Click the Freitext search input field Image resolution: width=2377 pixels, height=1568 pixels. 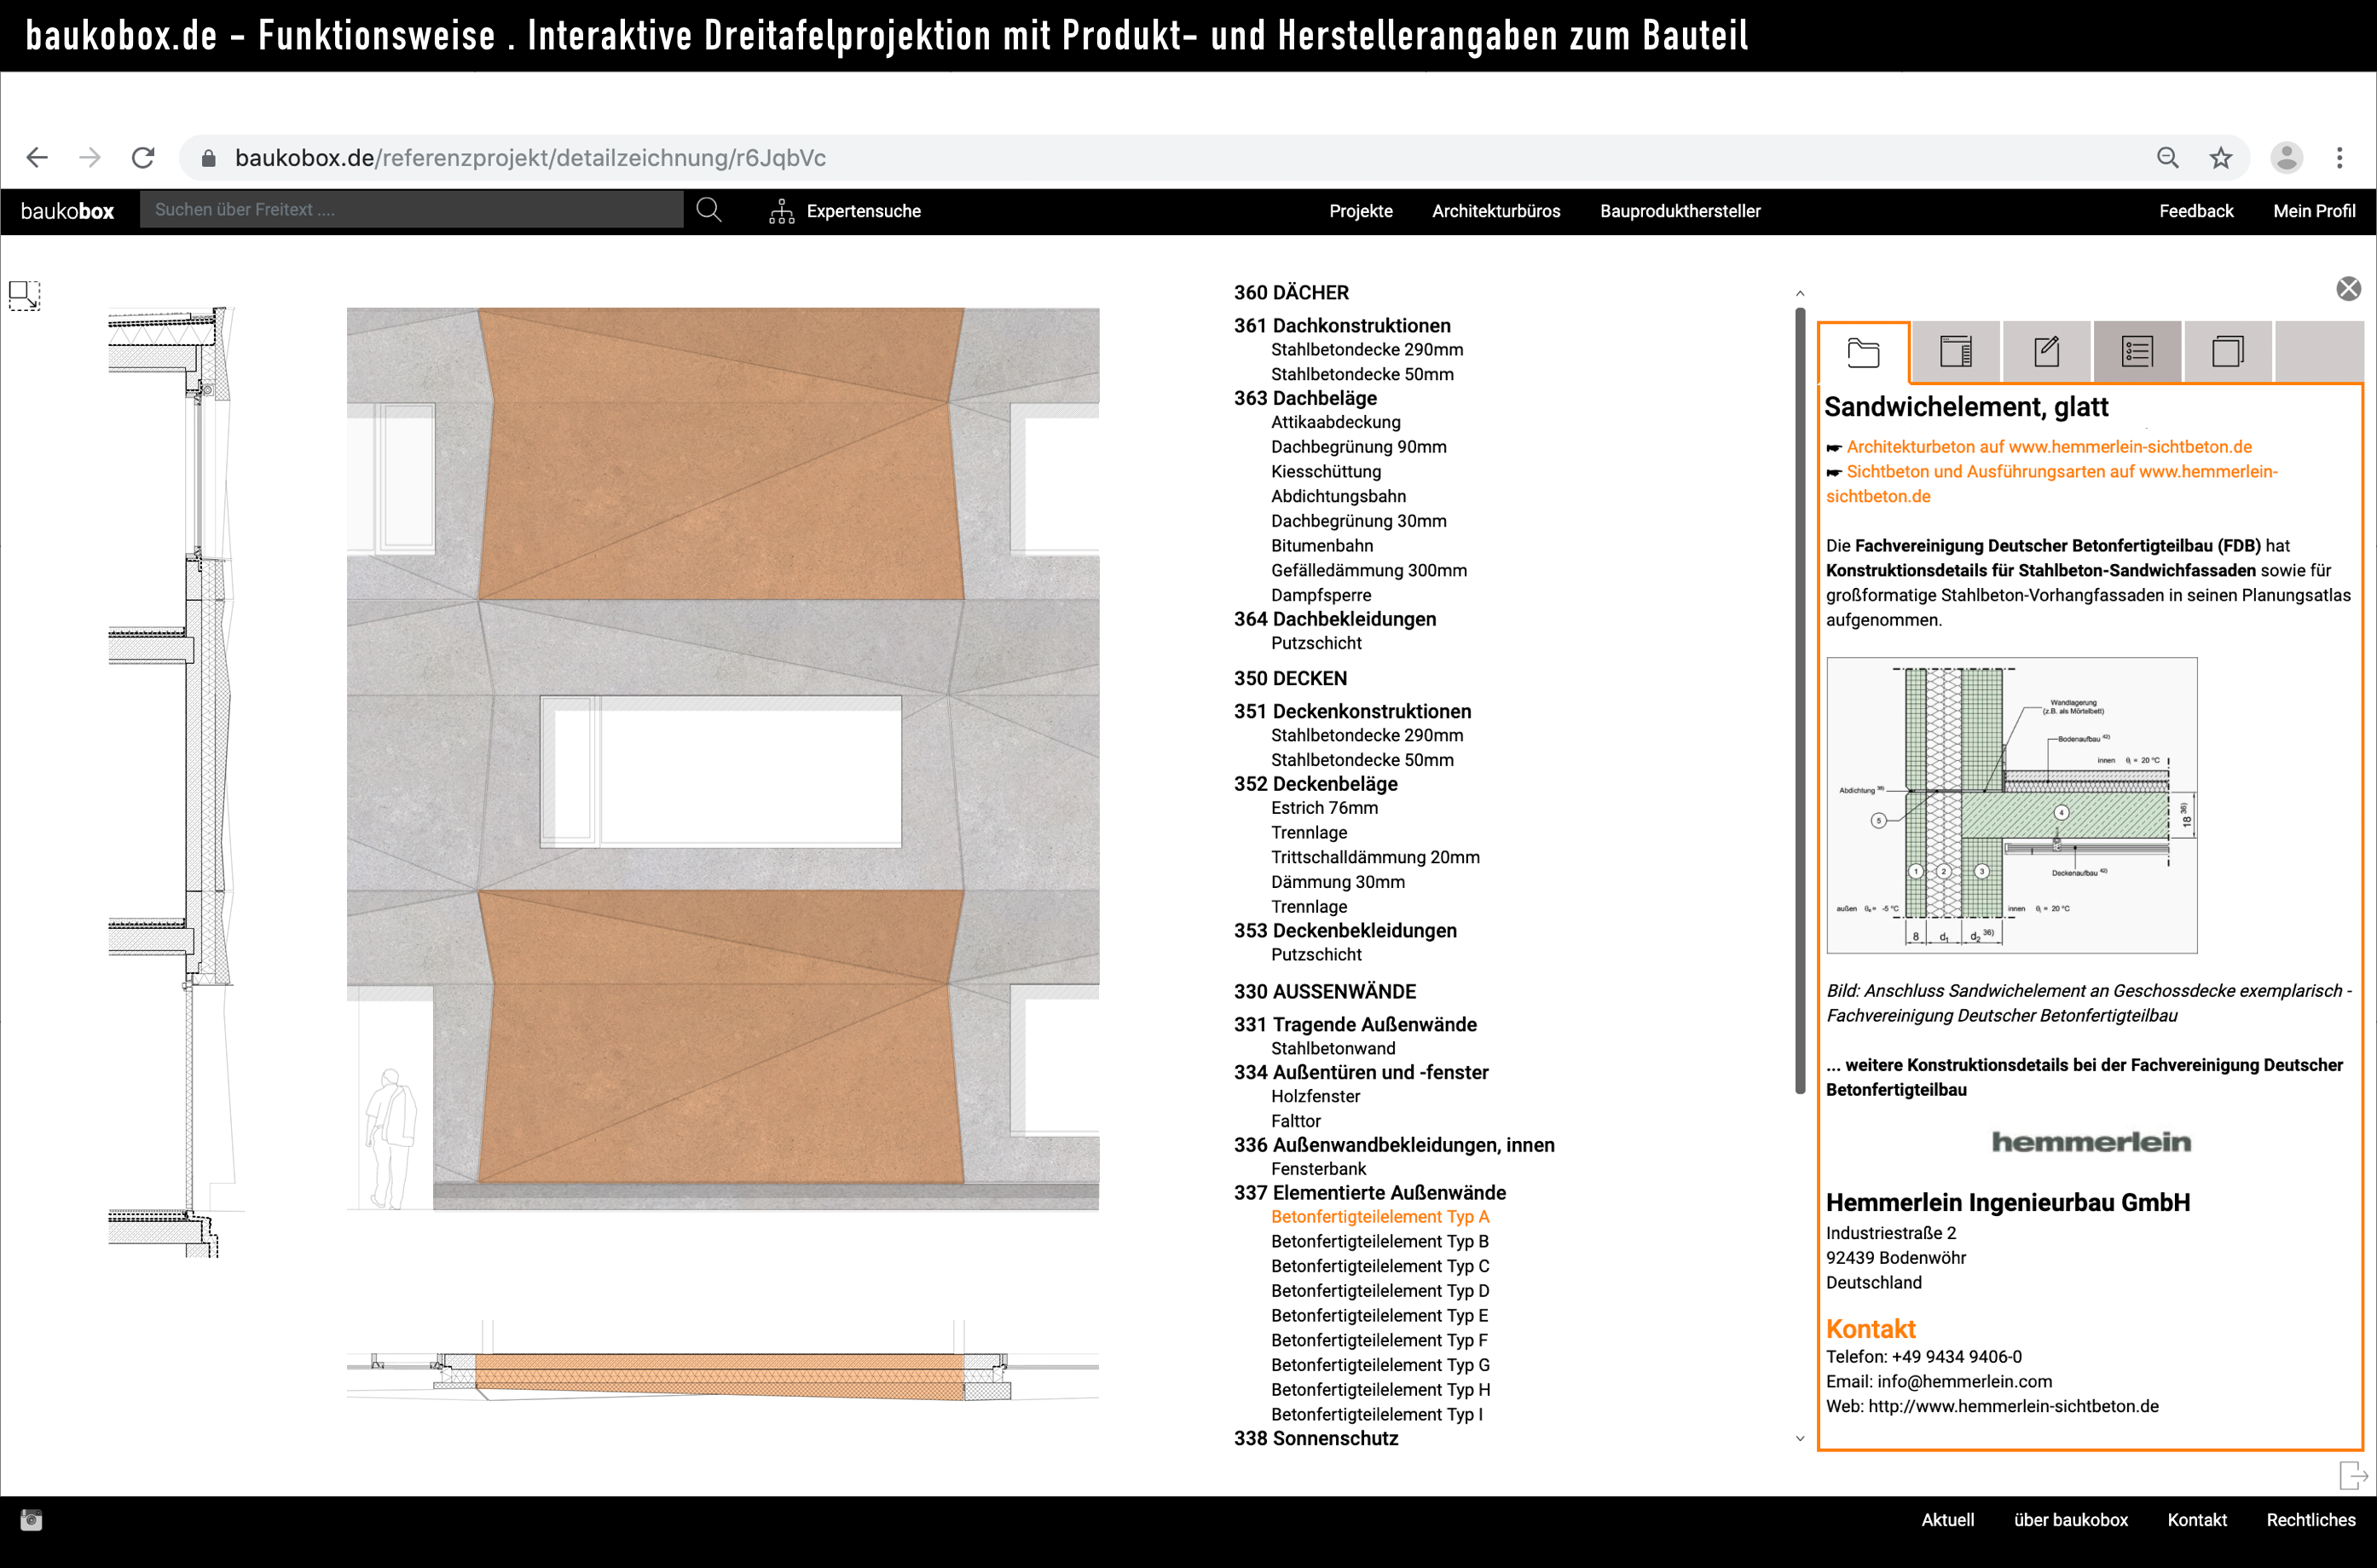410,210
